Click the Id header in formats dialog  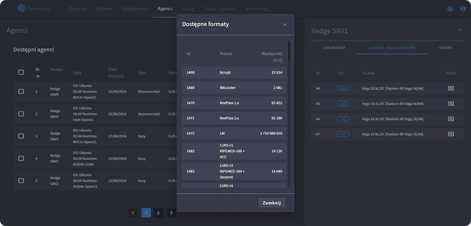[188, 54]
